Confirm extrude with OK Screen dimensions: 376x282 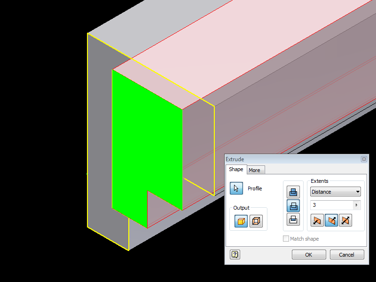click(309, 255)
